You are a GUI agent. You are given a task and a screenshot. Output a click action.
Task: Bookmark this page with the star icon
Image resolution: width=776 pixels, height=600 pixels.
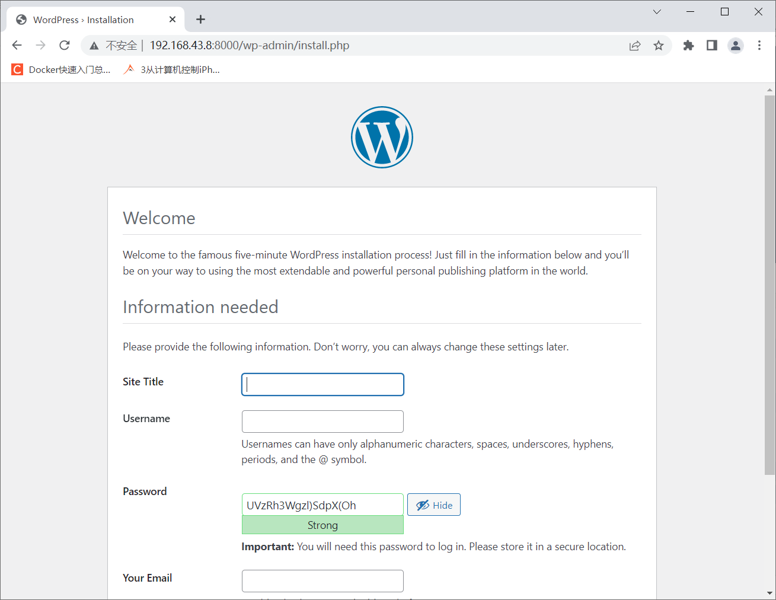tap(659, 46)
